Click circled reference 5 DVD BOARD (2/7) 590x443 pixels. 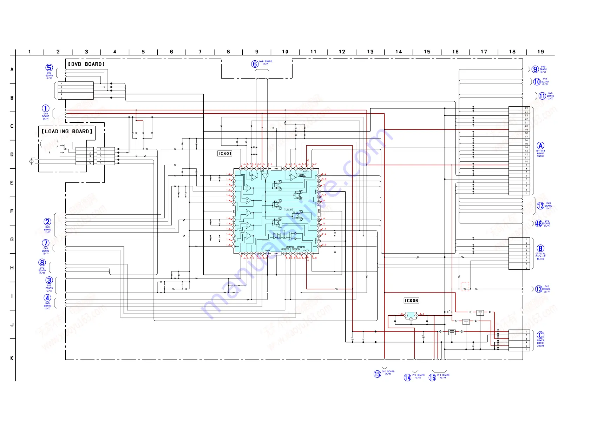[x=49, y=68]
